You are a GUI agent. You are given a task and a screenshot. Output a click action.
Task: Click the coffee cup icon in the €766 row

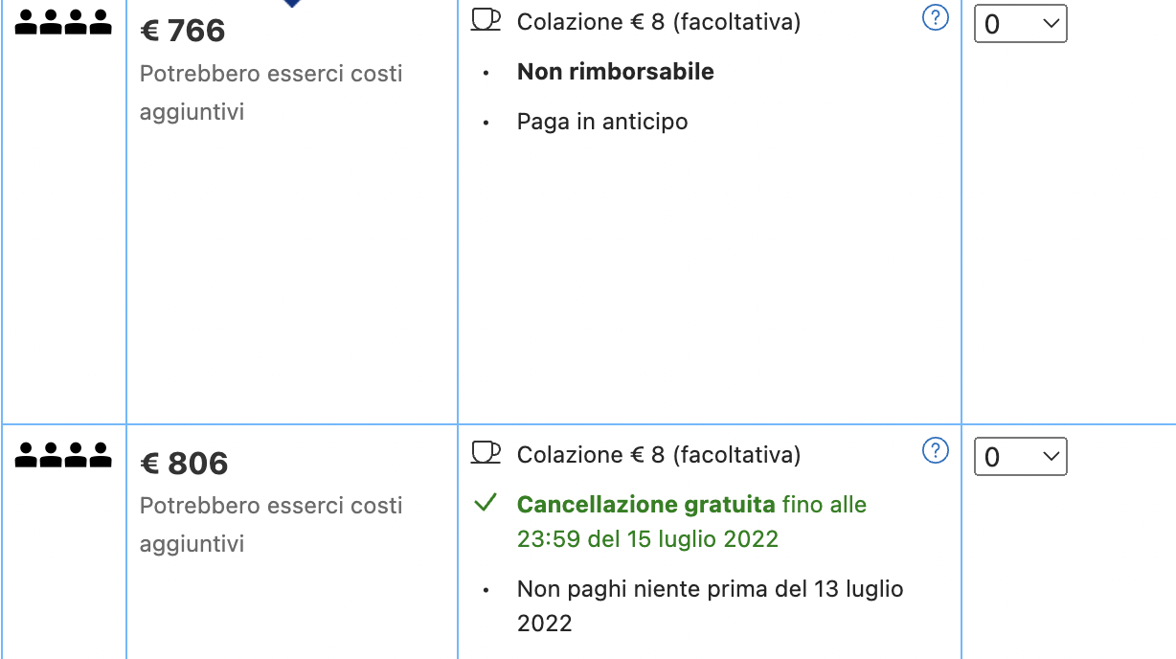pyautogui.click(x=486, y=20)
